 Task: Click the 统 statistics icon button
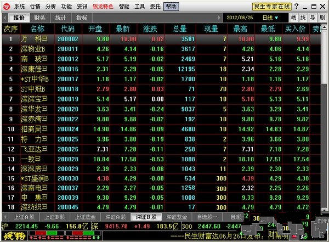pyautogui.click(x=303, y=18)
